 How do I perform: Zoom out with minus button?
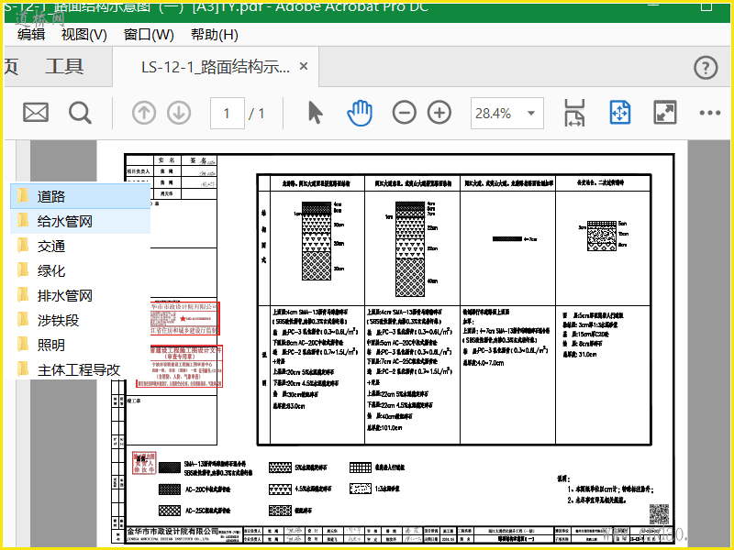pyautogui.click(x=404, y=113)
